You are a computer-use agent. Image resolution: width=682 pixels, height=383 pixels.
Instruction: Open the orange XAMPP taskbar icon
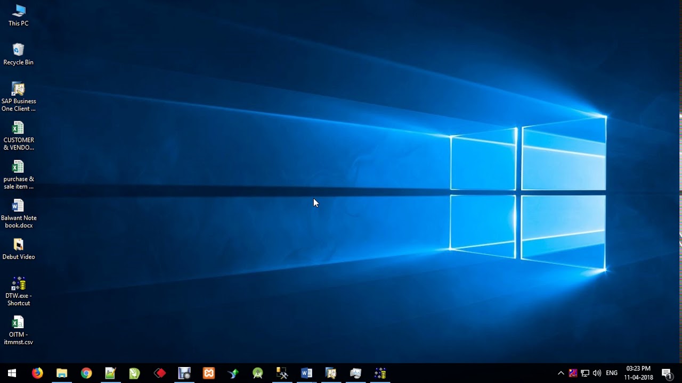[x=209, y=373]
